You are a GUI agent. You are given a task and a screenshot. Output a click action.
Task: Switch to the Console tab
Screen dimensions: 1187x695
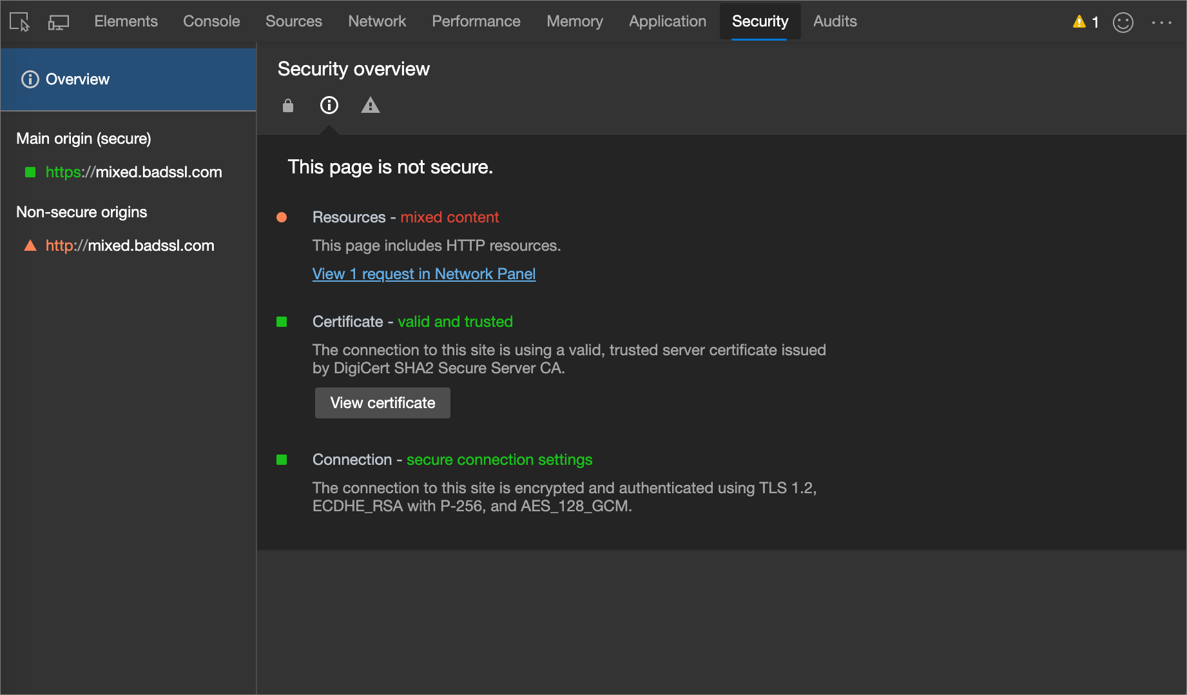pyautogui.click(x=211, y=21)
